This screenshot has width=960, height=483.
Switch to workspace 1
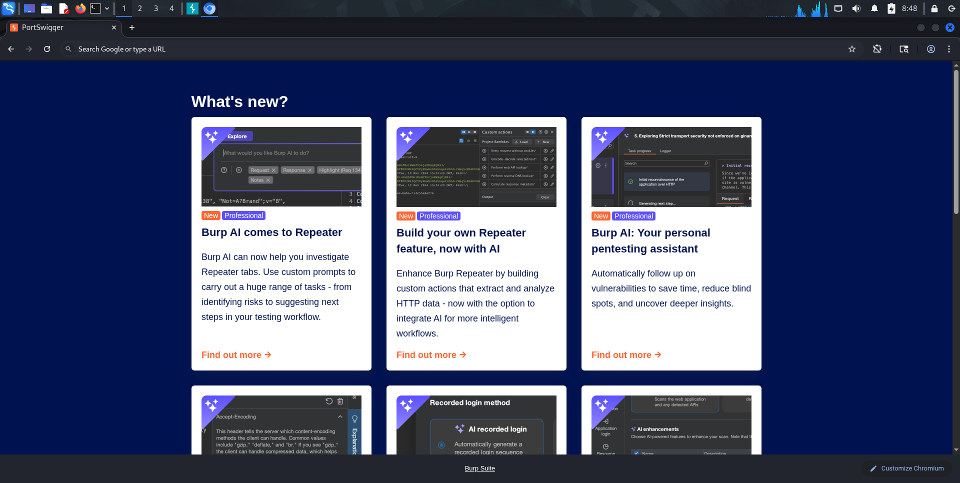coord(124,8)
